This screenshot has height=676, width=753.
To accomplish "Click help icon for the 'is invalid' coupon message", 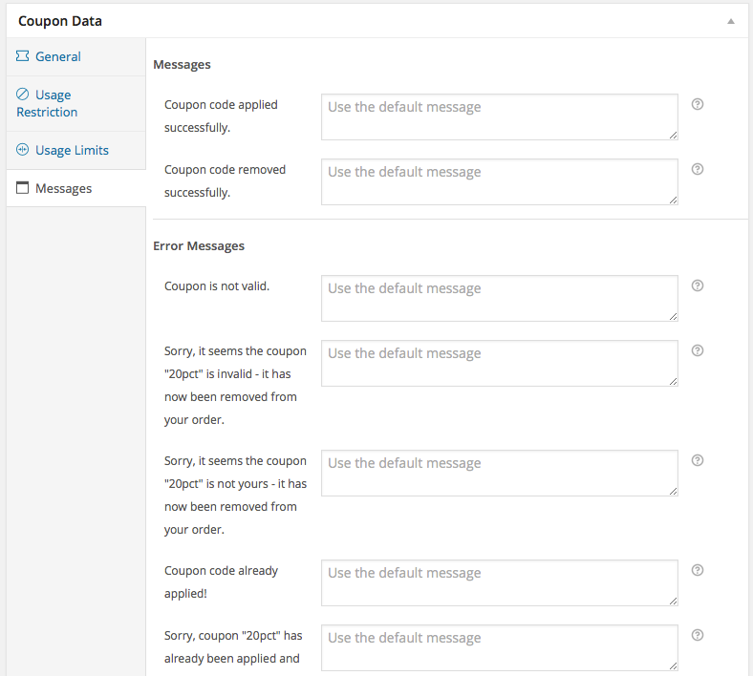I will point(698,350).
